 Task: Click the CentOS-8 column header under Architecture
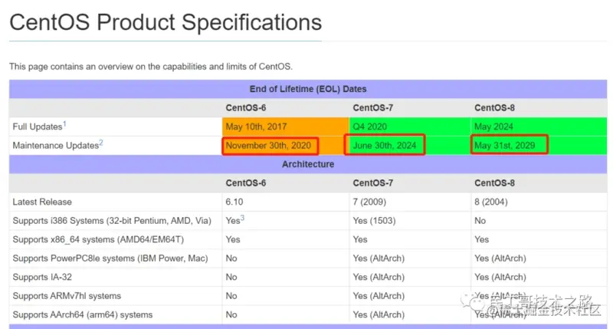click(494, 183)
